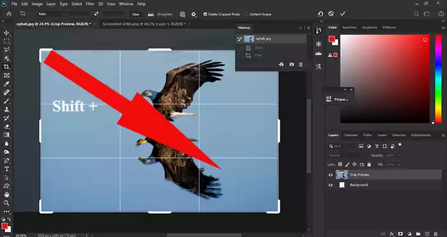Toggle lock image pixels brush icon
The height and width of the screenshot is (237, 447).
coord(347,165)
